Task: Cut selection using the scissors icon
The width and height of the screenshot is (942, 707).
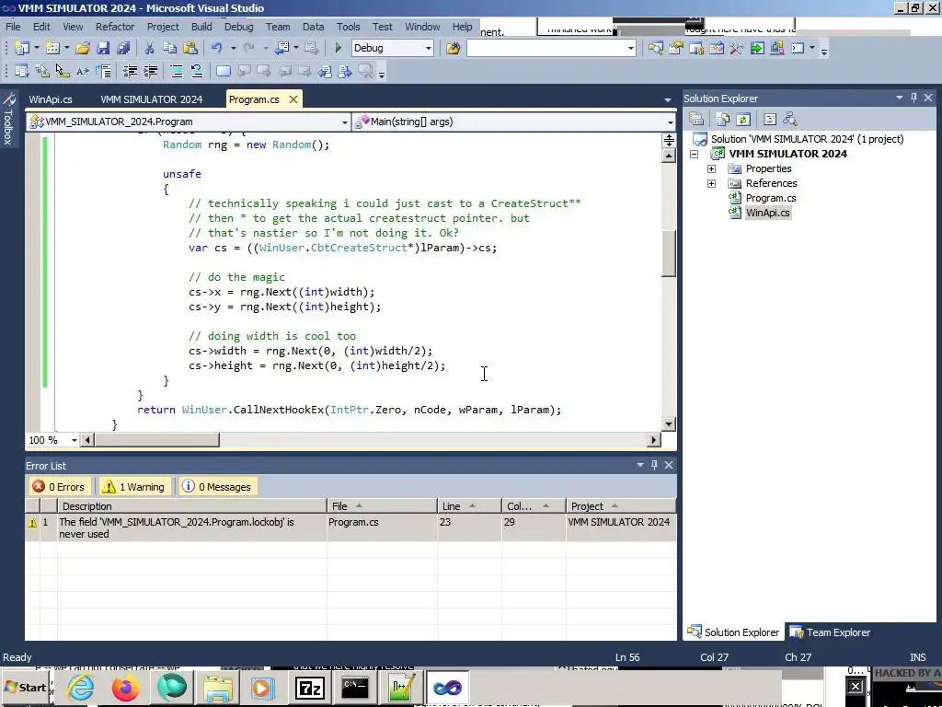Action: (x=150, y=48)
